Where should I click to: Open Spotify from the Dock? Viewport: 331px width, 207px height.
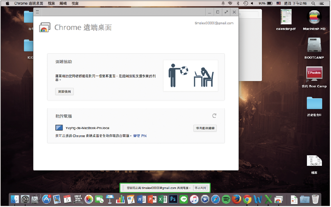pos(226,199)
